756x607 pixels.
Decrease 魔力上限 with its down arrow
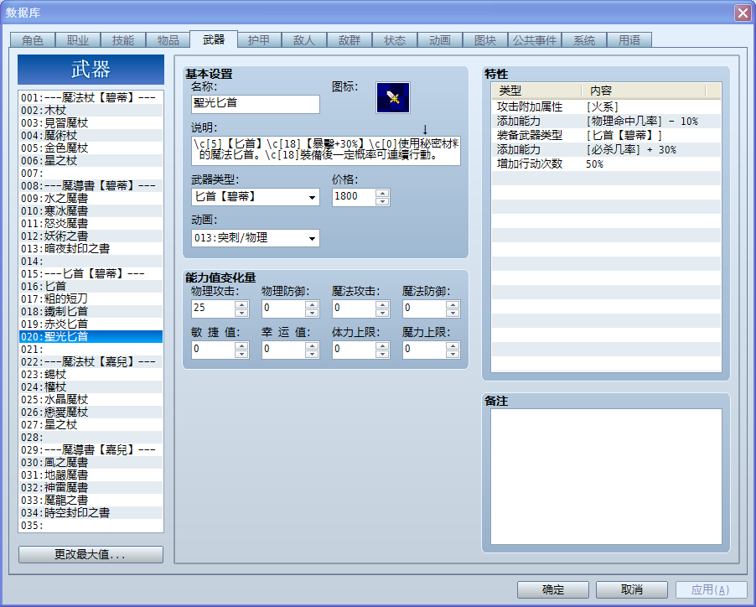click(453, 354)
